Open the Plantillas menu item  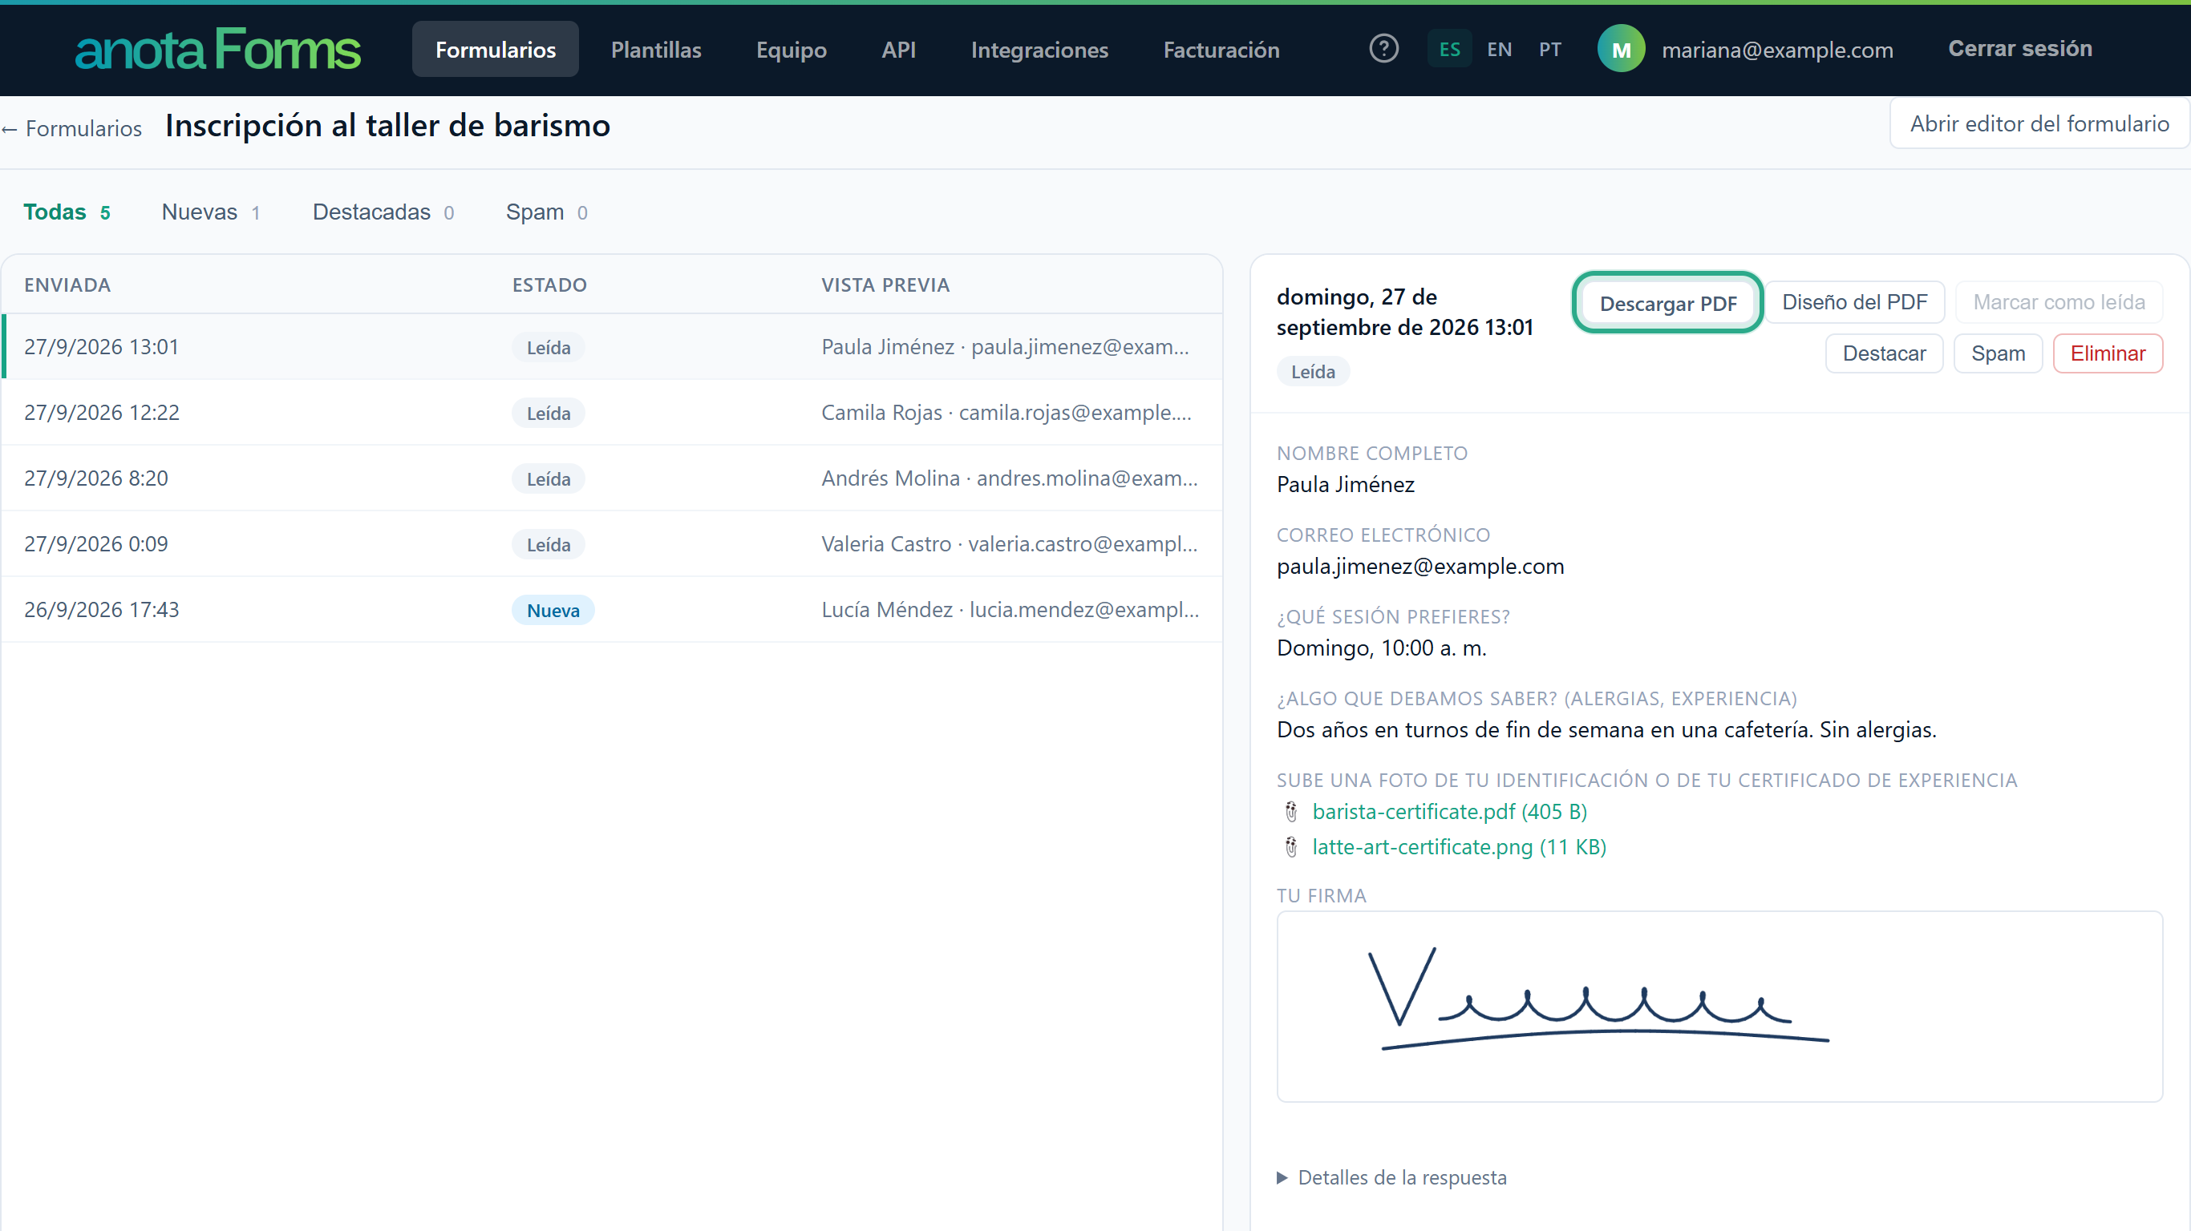tap(656, 50)
